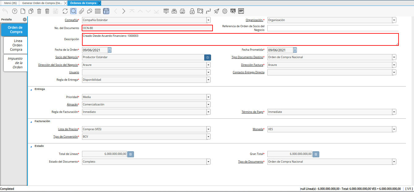The height and width of the screenshot is (192, 414).
Task: Create a new record with the blank page icon
Action: tap(23, 11)
